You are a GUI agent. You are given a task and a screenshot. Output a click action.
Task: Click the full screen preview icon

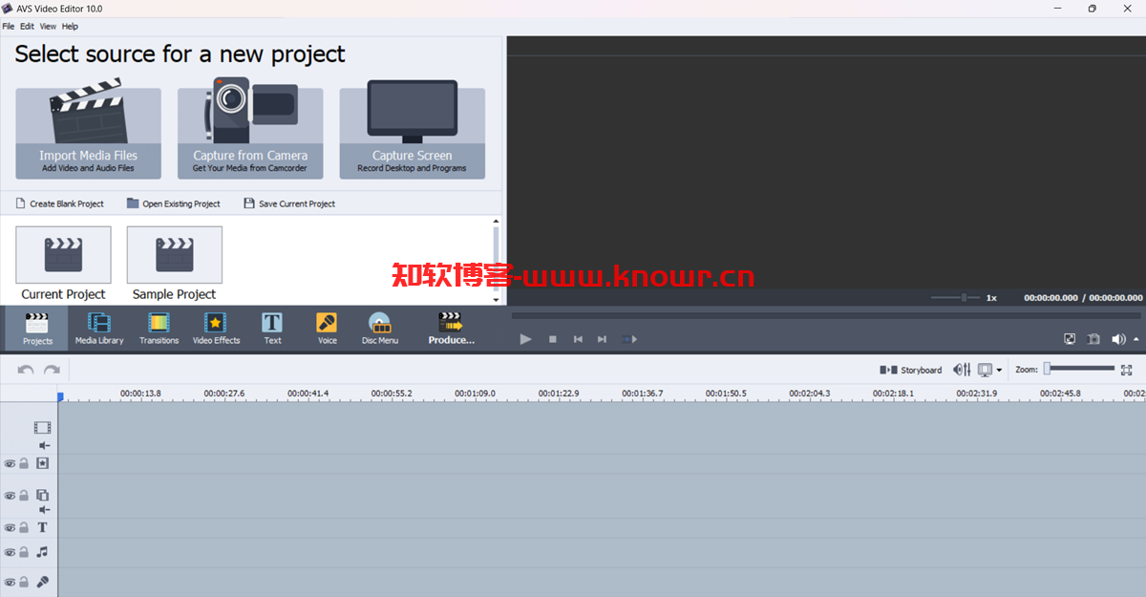1070,339
